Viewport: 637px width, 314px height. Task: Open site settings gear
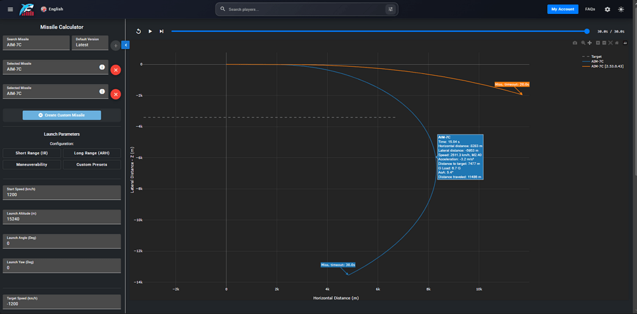coord(607,9)
